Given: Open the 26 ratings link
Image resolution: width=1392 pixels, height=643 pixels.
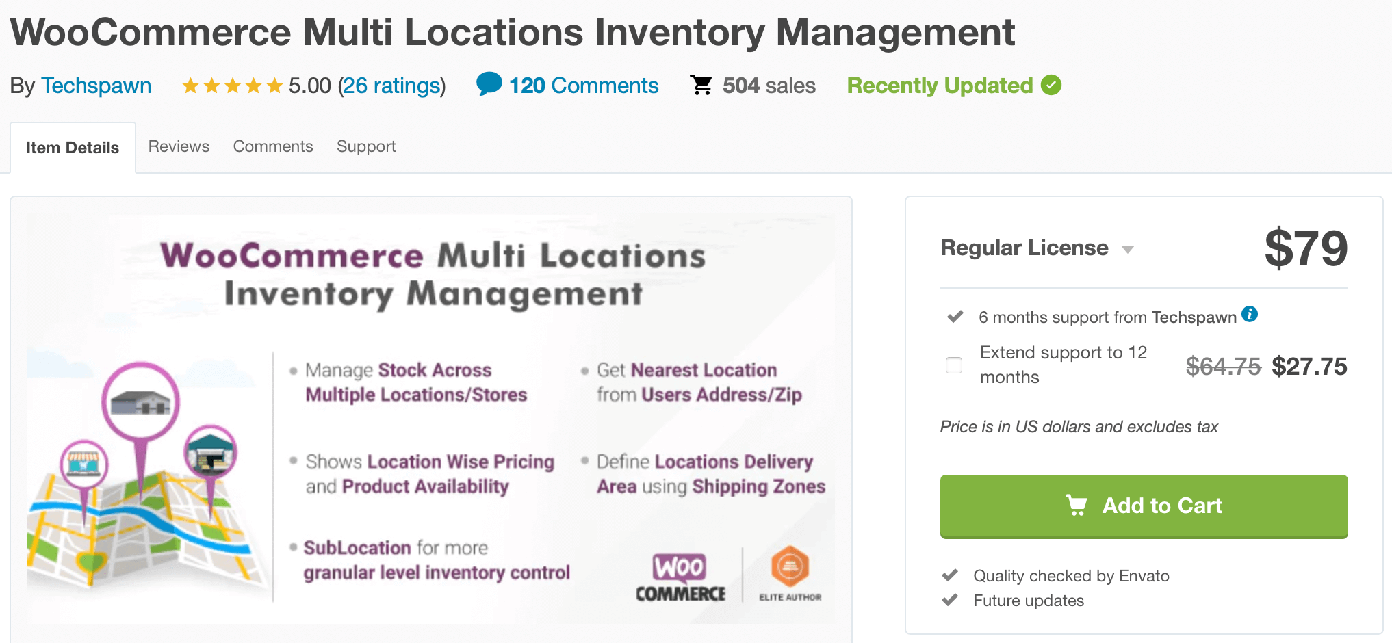Looking at the screenshot, I should [391, 85].
